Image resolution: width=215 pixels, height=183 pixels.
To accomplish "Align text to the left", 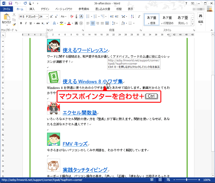I will (88, 23).
